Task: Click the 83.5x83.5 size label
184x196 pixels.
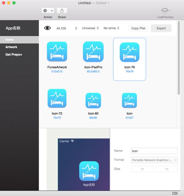Action: (x=93, y=71)
